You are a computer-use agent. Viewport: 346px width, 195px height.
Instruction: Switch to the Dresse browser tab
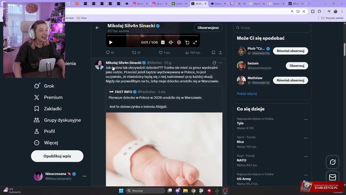point(218,4)
